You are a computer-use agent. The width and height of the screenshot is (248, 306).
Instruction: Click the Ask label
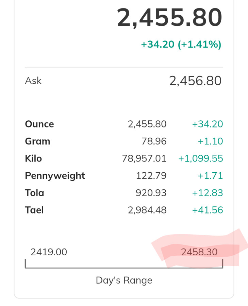[x=33, y=81]
